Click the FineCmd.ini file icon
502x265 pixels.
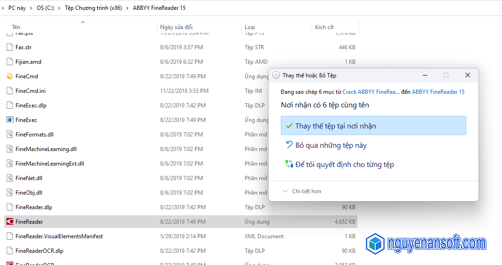pos(9,91)
